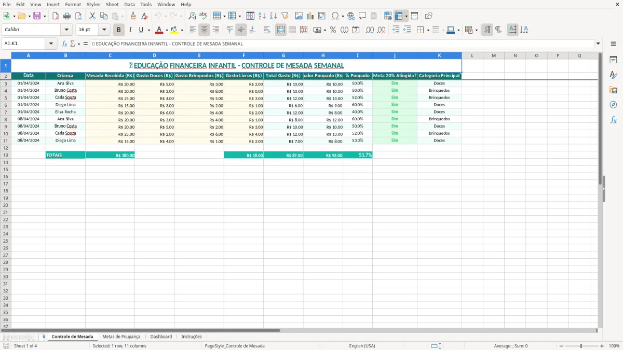Open the Font Size dropdown
Viewport: 623px width, 350px height.
104,30
